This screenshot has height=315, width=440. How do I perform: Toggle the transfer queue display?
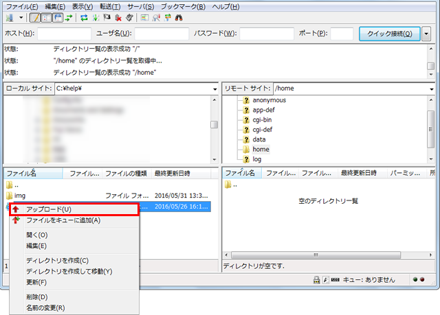pos(69,18)
